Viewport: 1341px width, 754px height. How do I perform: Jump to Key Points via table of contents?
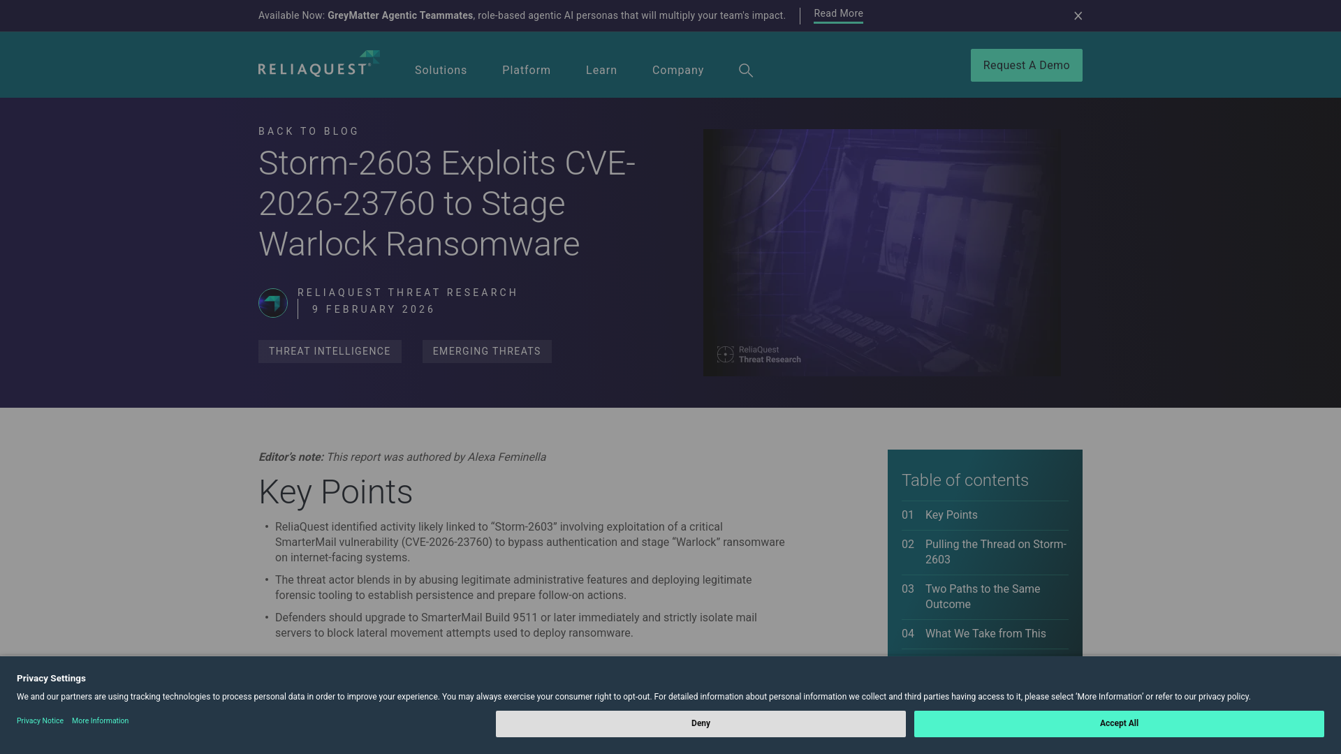[x=951, y=515]
